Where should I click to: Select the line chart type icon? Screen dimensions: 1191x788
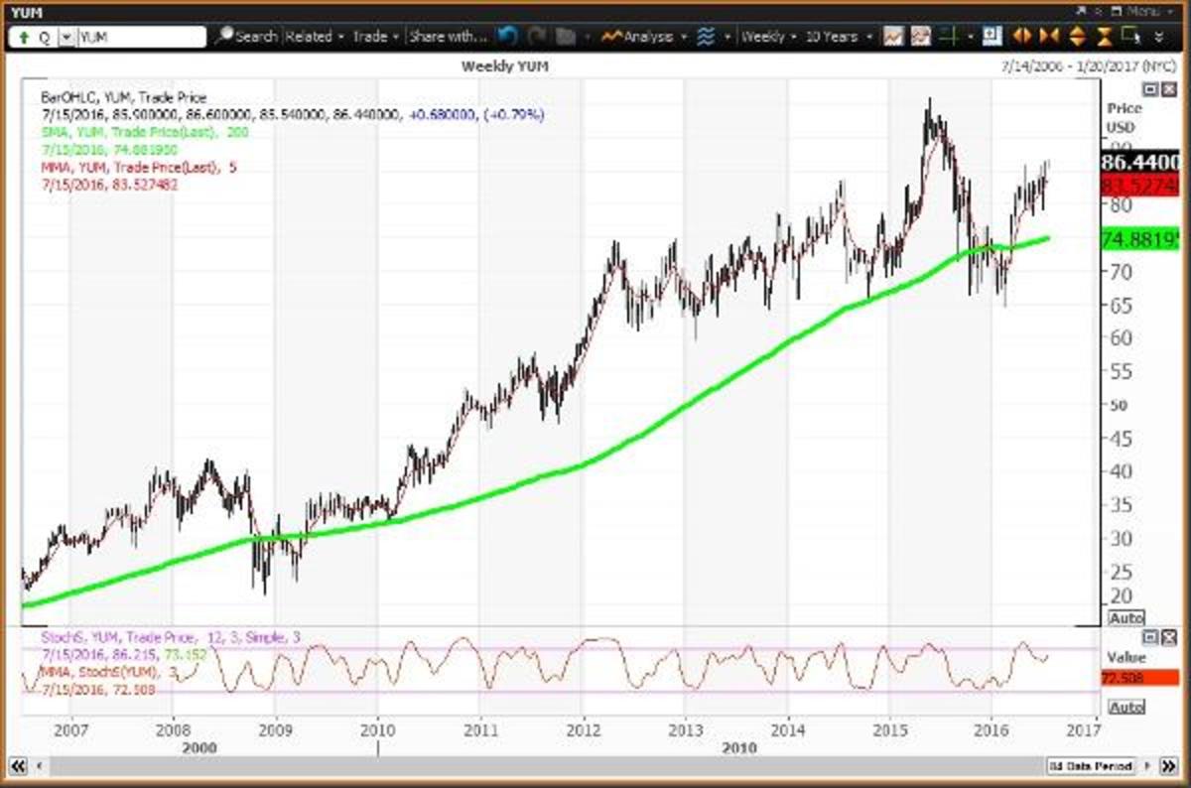(x=893, y=36)
